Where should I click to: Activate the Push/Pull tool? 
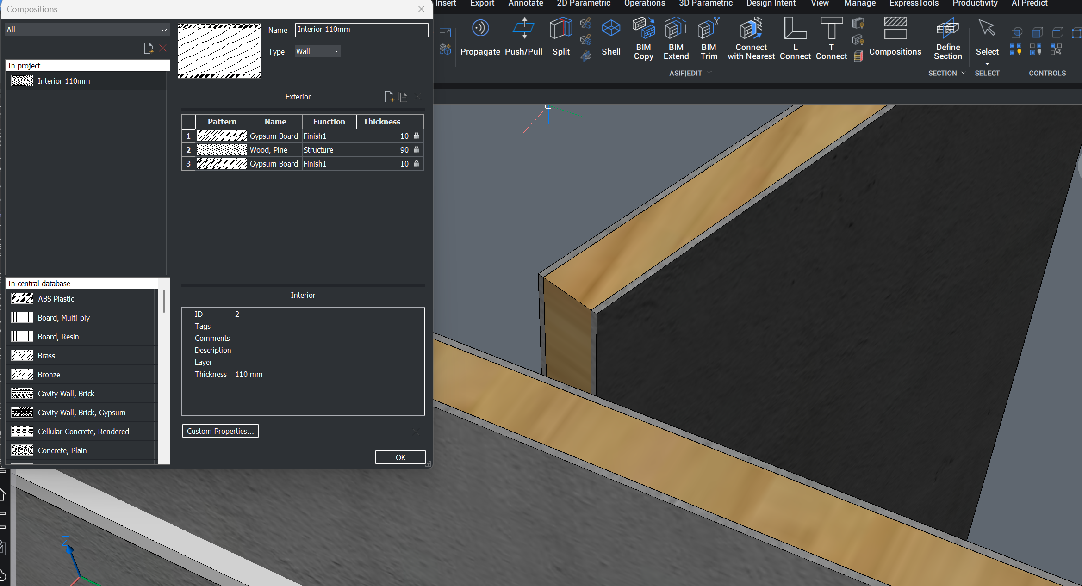tap(523, 37)
